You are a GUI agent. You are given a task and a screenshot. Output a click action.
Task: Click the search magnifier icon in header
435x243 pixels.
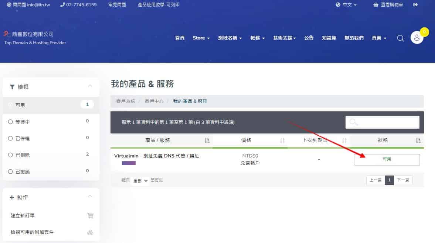pyautogui.click(x=400, y=38)
